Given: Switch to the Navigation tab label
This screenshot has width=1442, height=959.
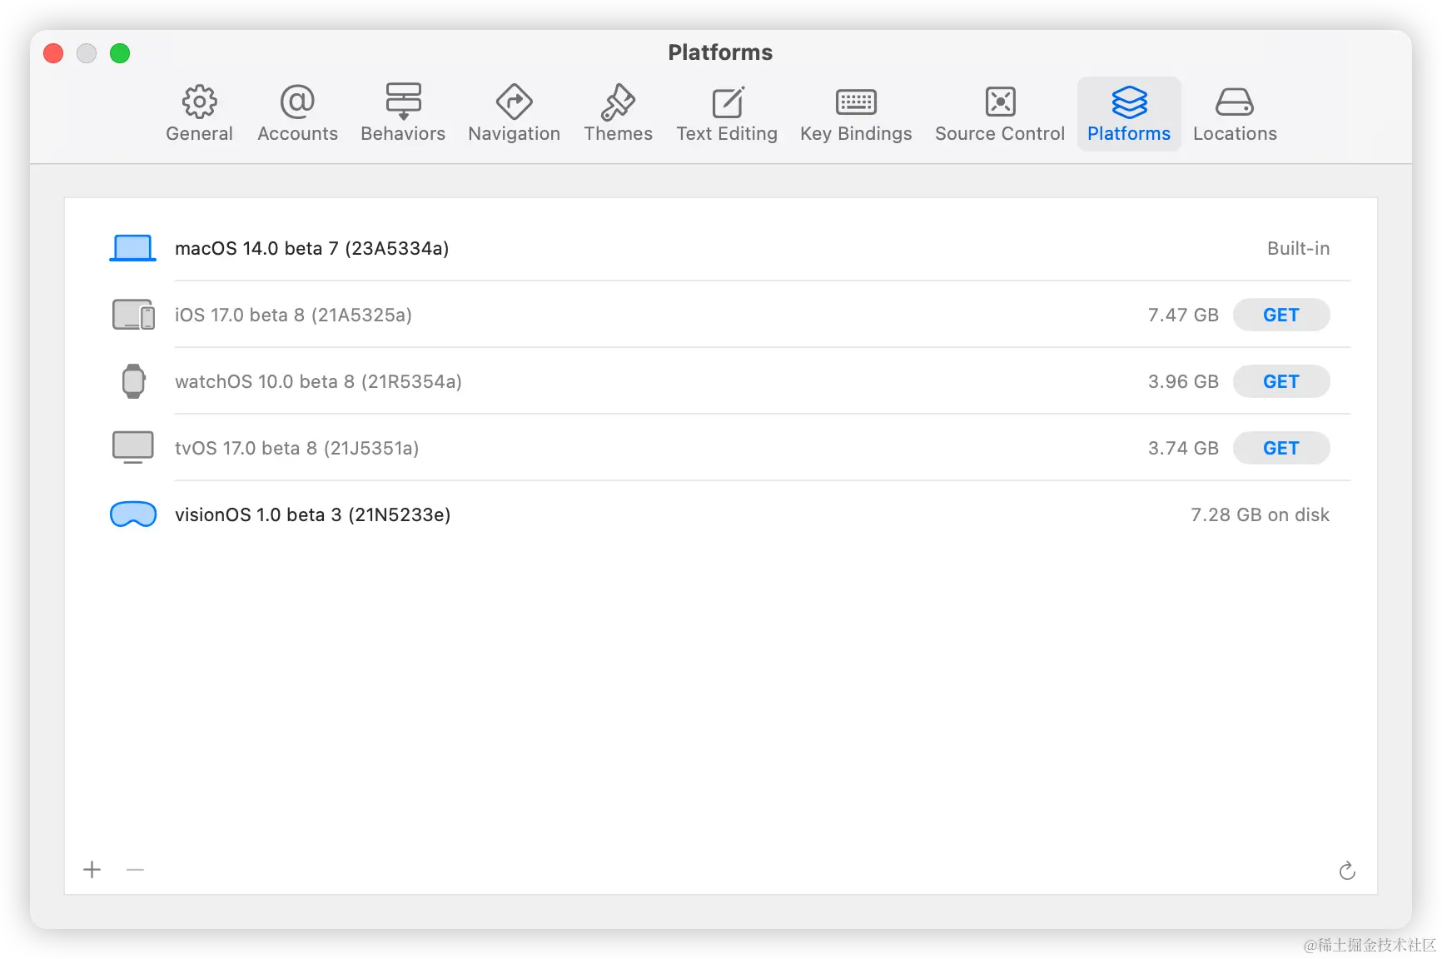Looking at the screenshot, I should (x=514, y=134).
